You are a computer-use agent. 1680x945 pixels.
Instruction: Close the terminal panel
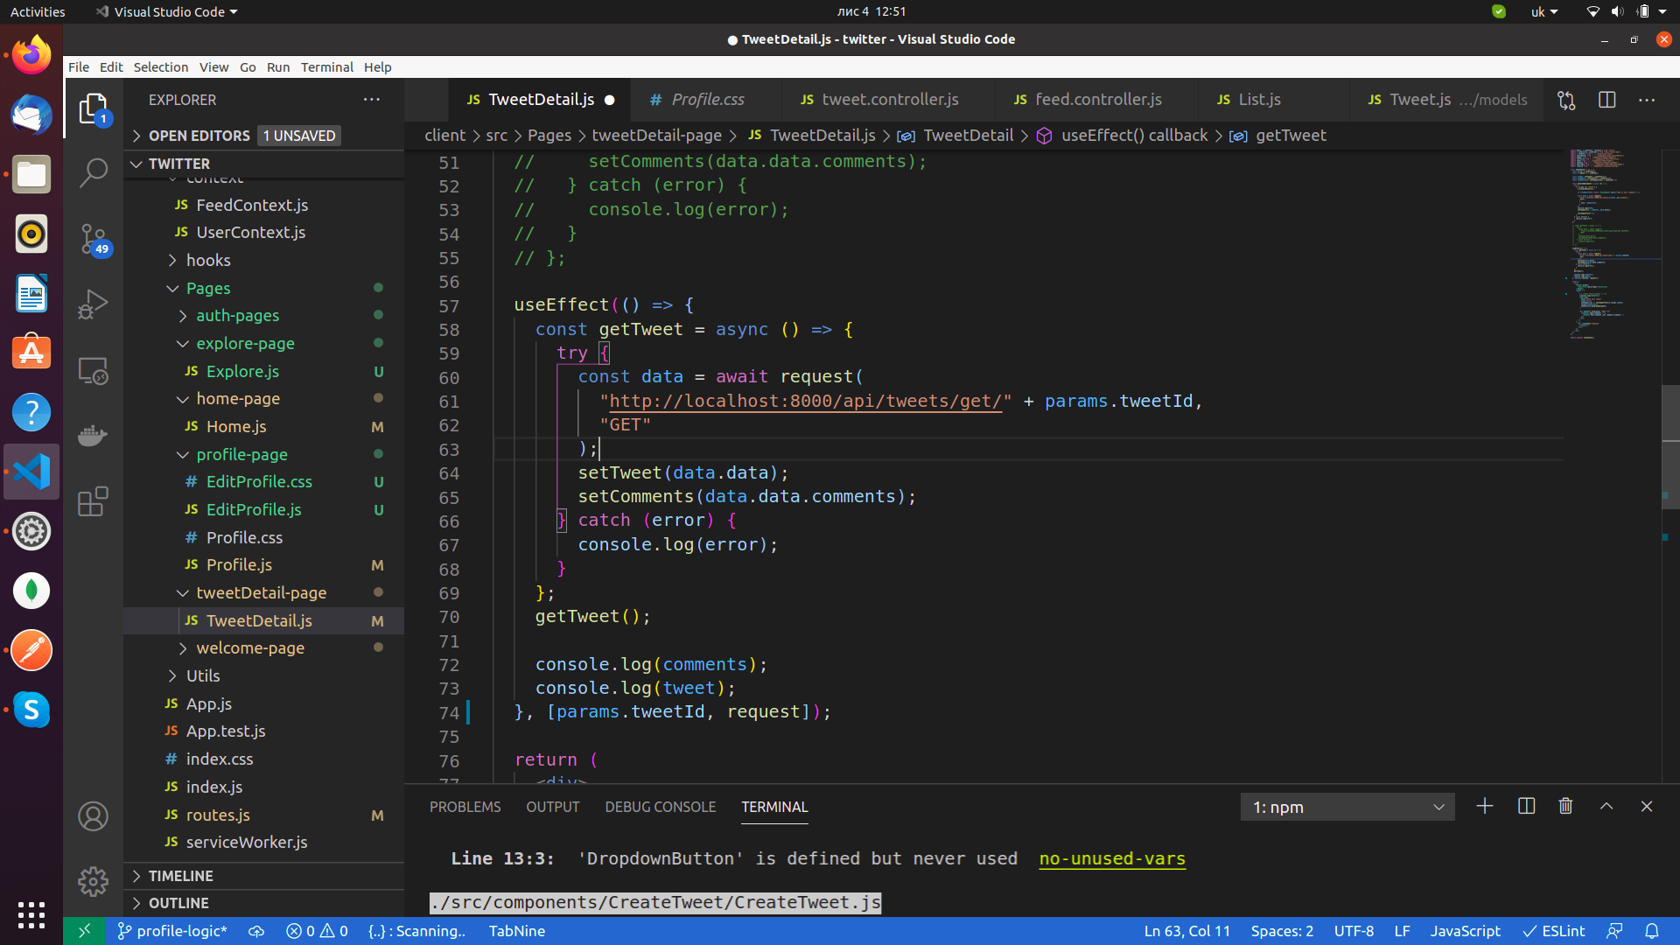(x=1647, y=806)
